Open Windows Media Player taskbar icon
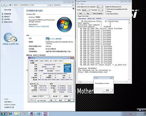Viewport: 146px width, 116px height. 24,114
